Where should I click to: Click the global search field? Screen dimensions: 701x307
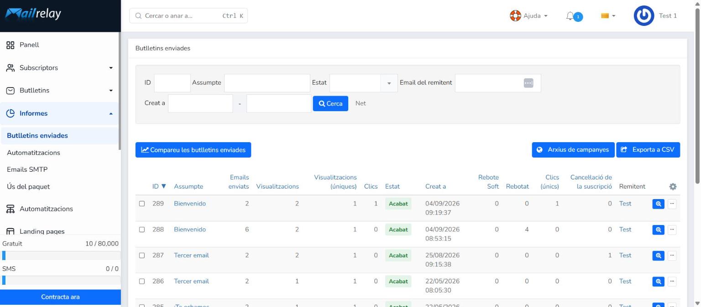click(188, 15)
